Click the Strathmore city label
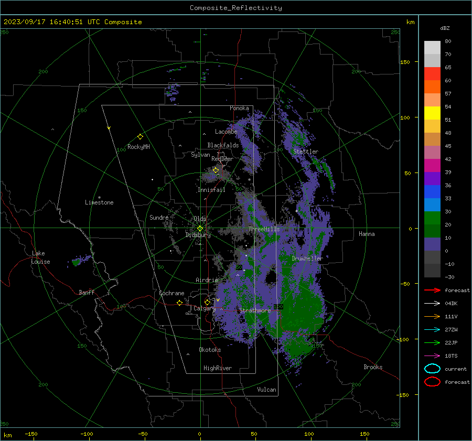This screenshot has width=472, height=441. [255, 310]
